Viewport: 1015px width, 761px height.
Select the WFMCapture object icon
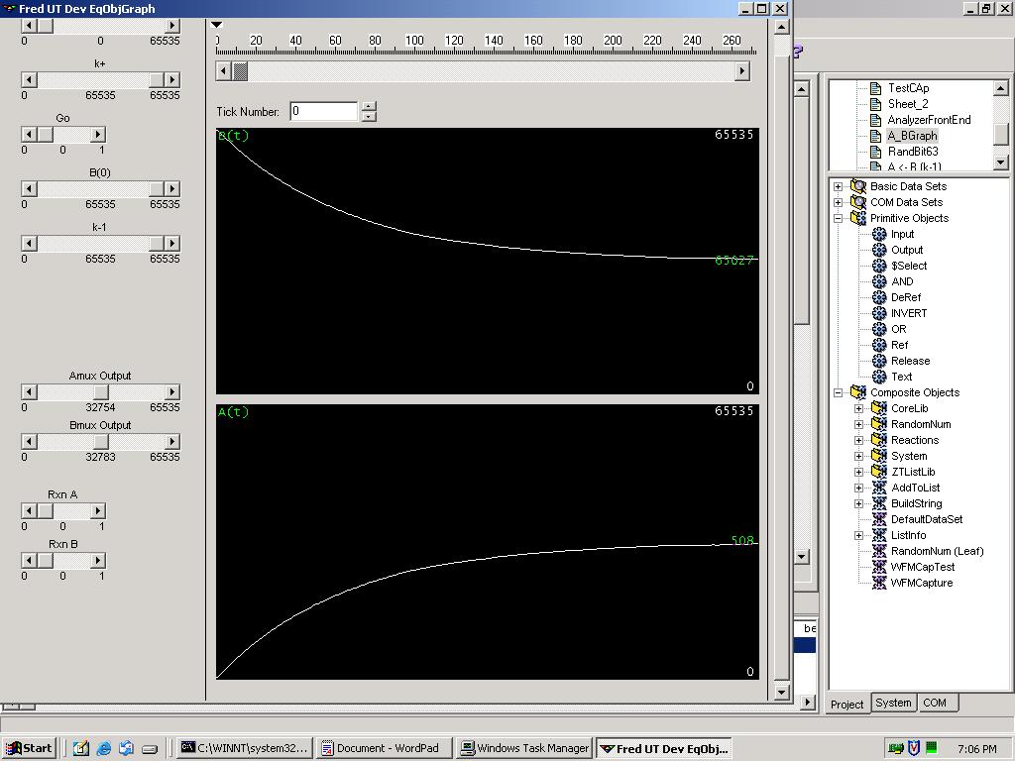point(879,583)
